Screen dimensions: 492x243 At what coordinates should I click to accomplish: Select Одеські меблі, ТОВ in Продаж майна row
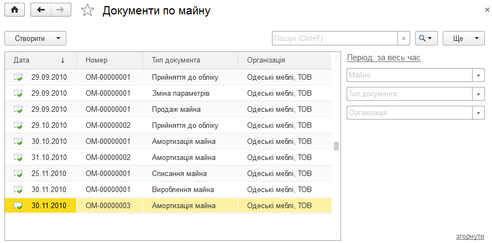pyautogui.click(x=285, y=110)
